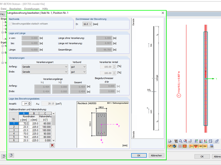This screenshot has width=221, height=165.
Task: Toggle the wireframe member display icon
Action: click(x=170, y=146)
